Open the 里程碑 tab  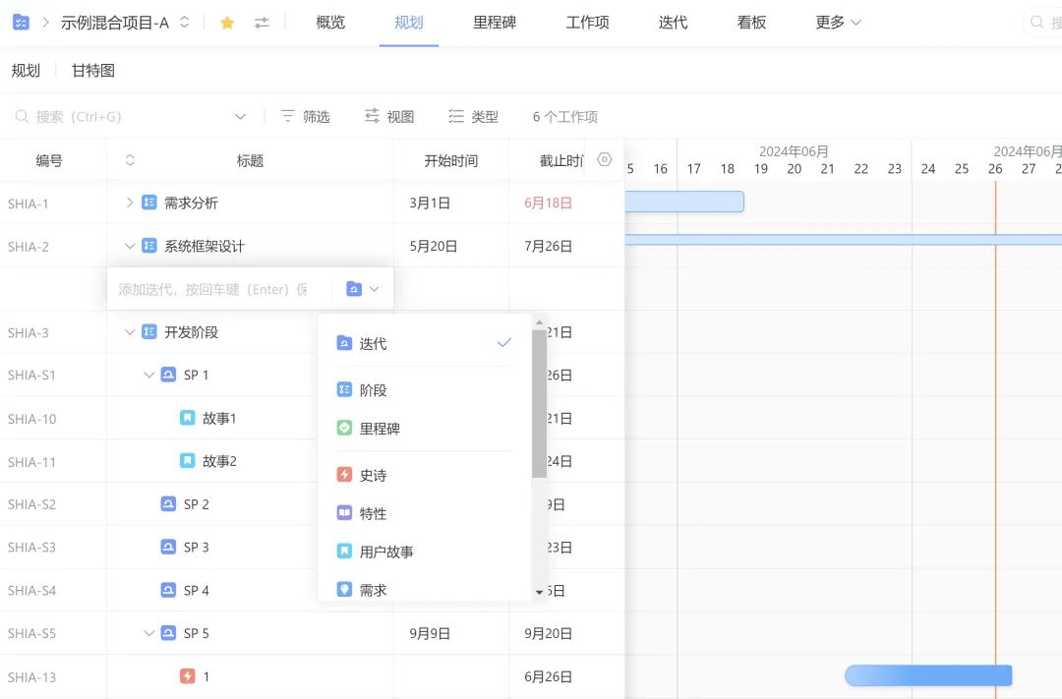[x=495, y=23]
